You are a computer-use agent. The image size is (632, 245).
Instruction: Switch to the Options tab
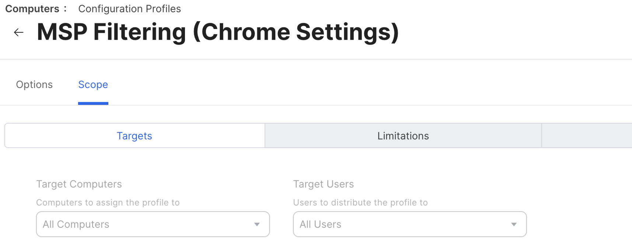pyautogui.click(x=34, y=85)
